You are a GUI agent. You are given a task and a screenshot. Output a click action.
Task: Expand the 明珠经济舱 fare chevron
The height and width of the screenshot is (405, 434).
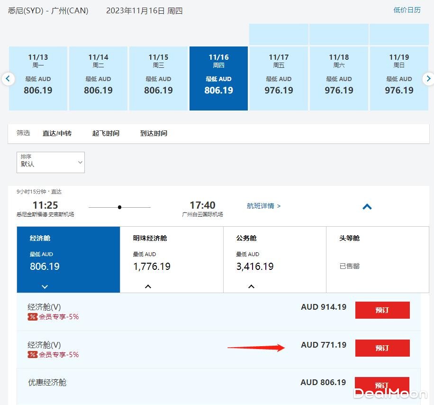[x=148, y=286]
